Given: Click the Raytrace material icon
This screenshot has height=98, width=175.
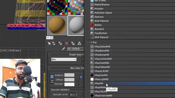Looking at the screenshot, I should 92,17.
